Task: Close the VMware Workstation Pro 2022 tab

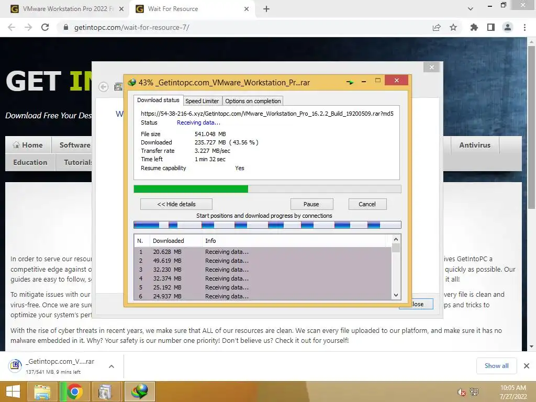Action: [121, 9]
